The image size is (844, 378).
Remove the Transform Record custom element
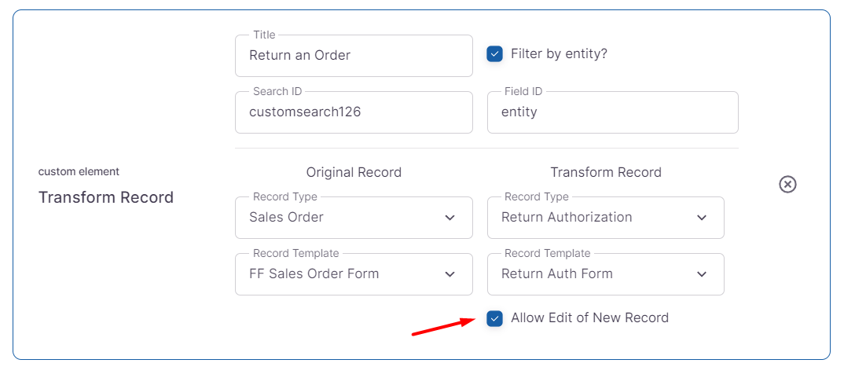pyautogui.click(x=787, y=184)
